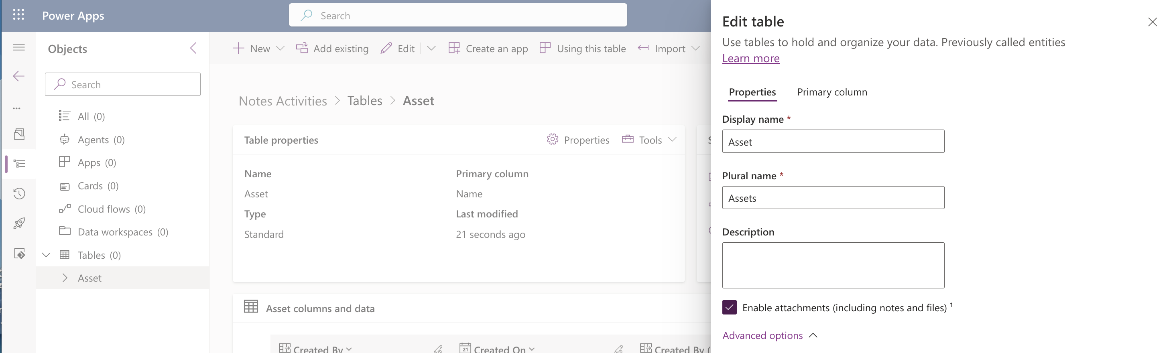This screenshot has width=1175, height=353.
Task: Navigate to Tables breadcrumb
Action: coord(365,101)
